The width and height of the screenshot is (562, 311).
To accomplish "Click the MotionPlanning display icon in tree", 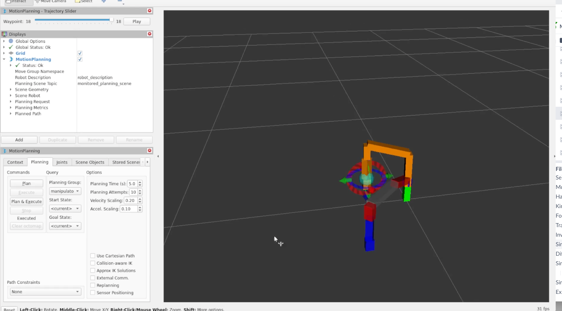I will coord(11,59).
